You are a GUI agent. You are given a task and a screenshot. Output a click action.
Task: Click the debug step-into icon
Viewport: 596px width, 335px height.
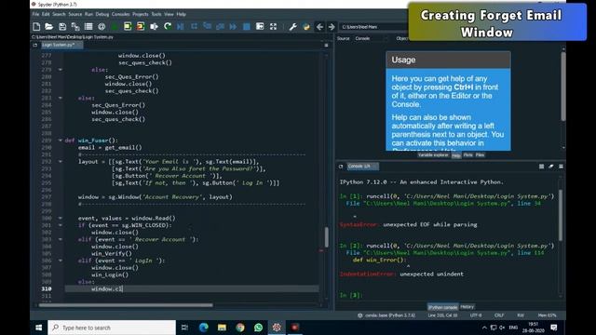click(x=207, y=27)
